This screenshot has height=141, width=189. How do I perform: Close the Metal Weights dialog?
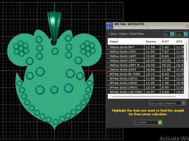pos(187,25)
